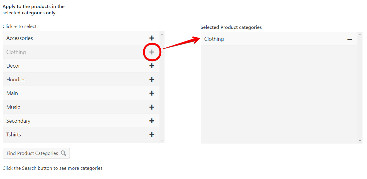Screen dimensions: 367x179
Task: Click up arrow on left list scrollbar
Action: (162, 34)
